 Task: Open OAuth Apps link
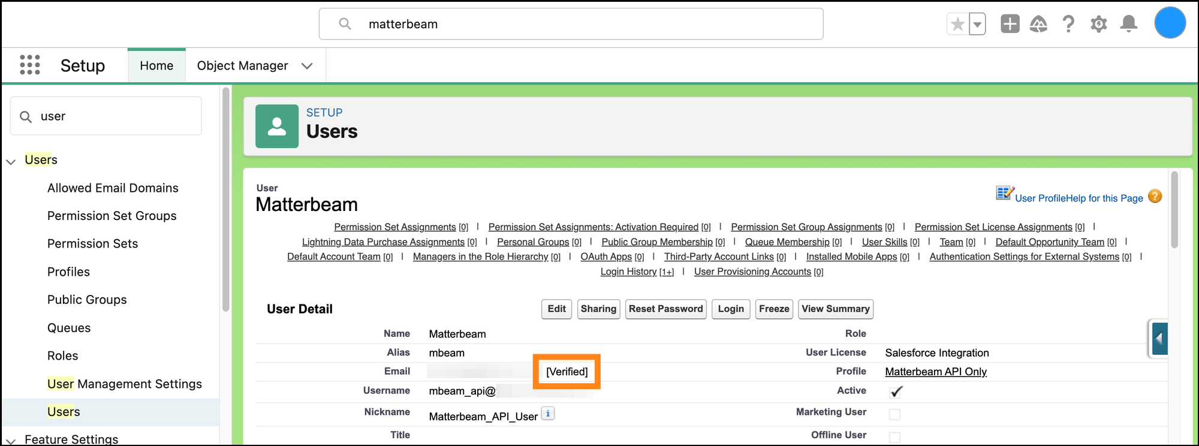point(606,257)
